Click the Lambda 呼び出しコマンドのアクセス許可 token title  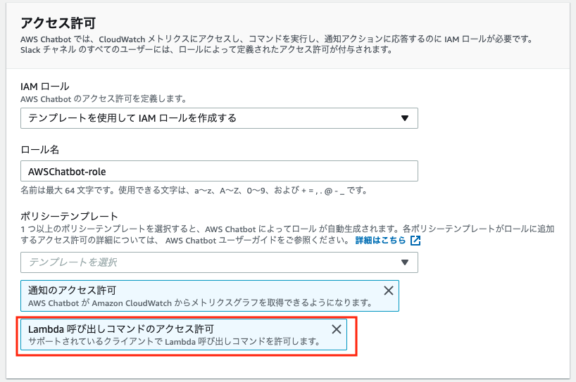tap(121, 329)
